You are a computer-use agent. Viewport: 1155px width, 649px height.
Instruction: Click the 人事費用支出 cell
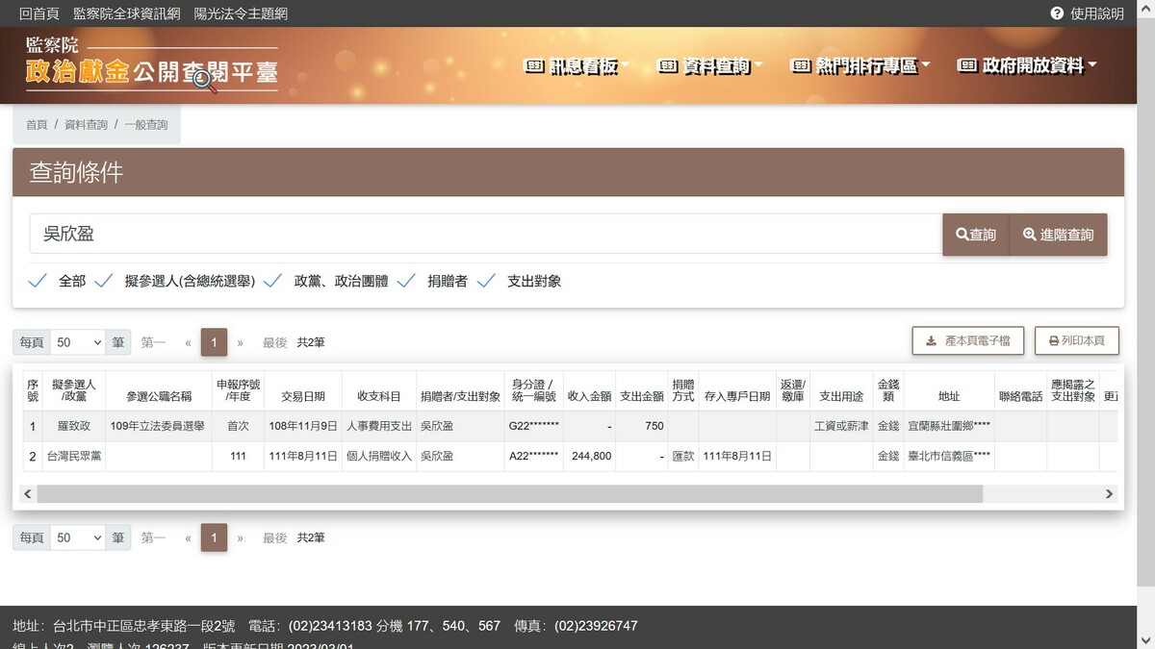coord(379,426)
